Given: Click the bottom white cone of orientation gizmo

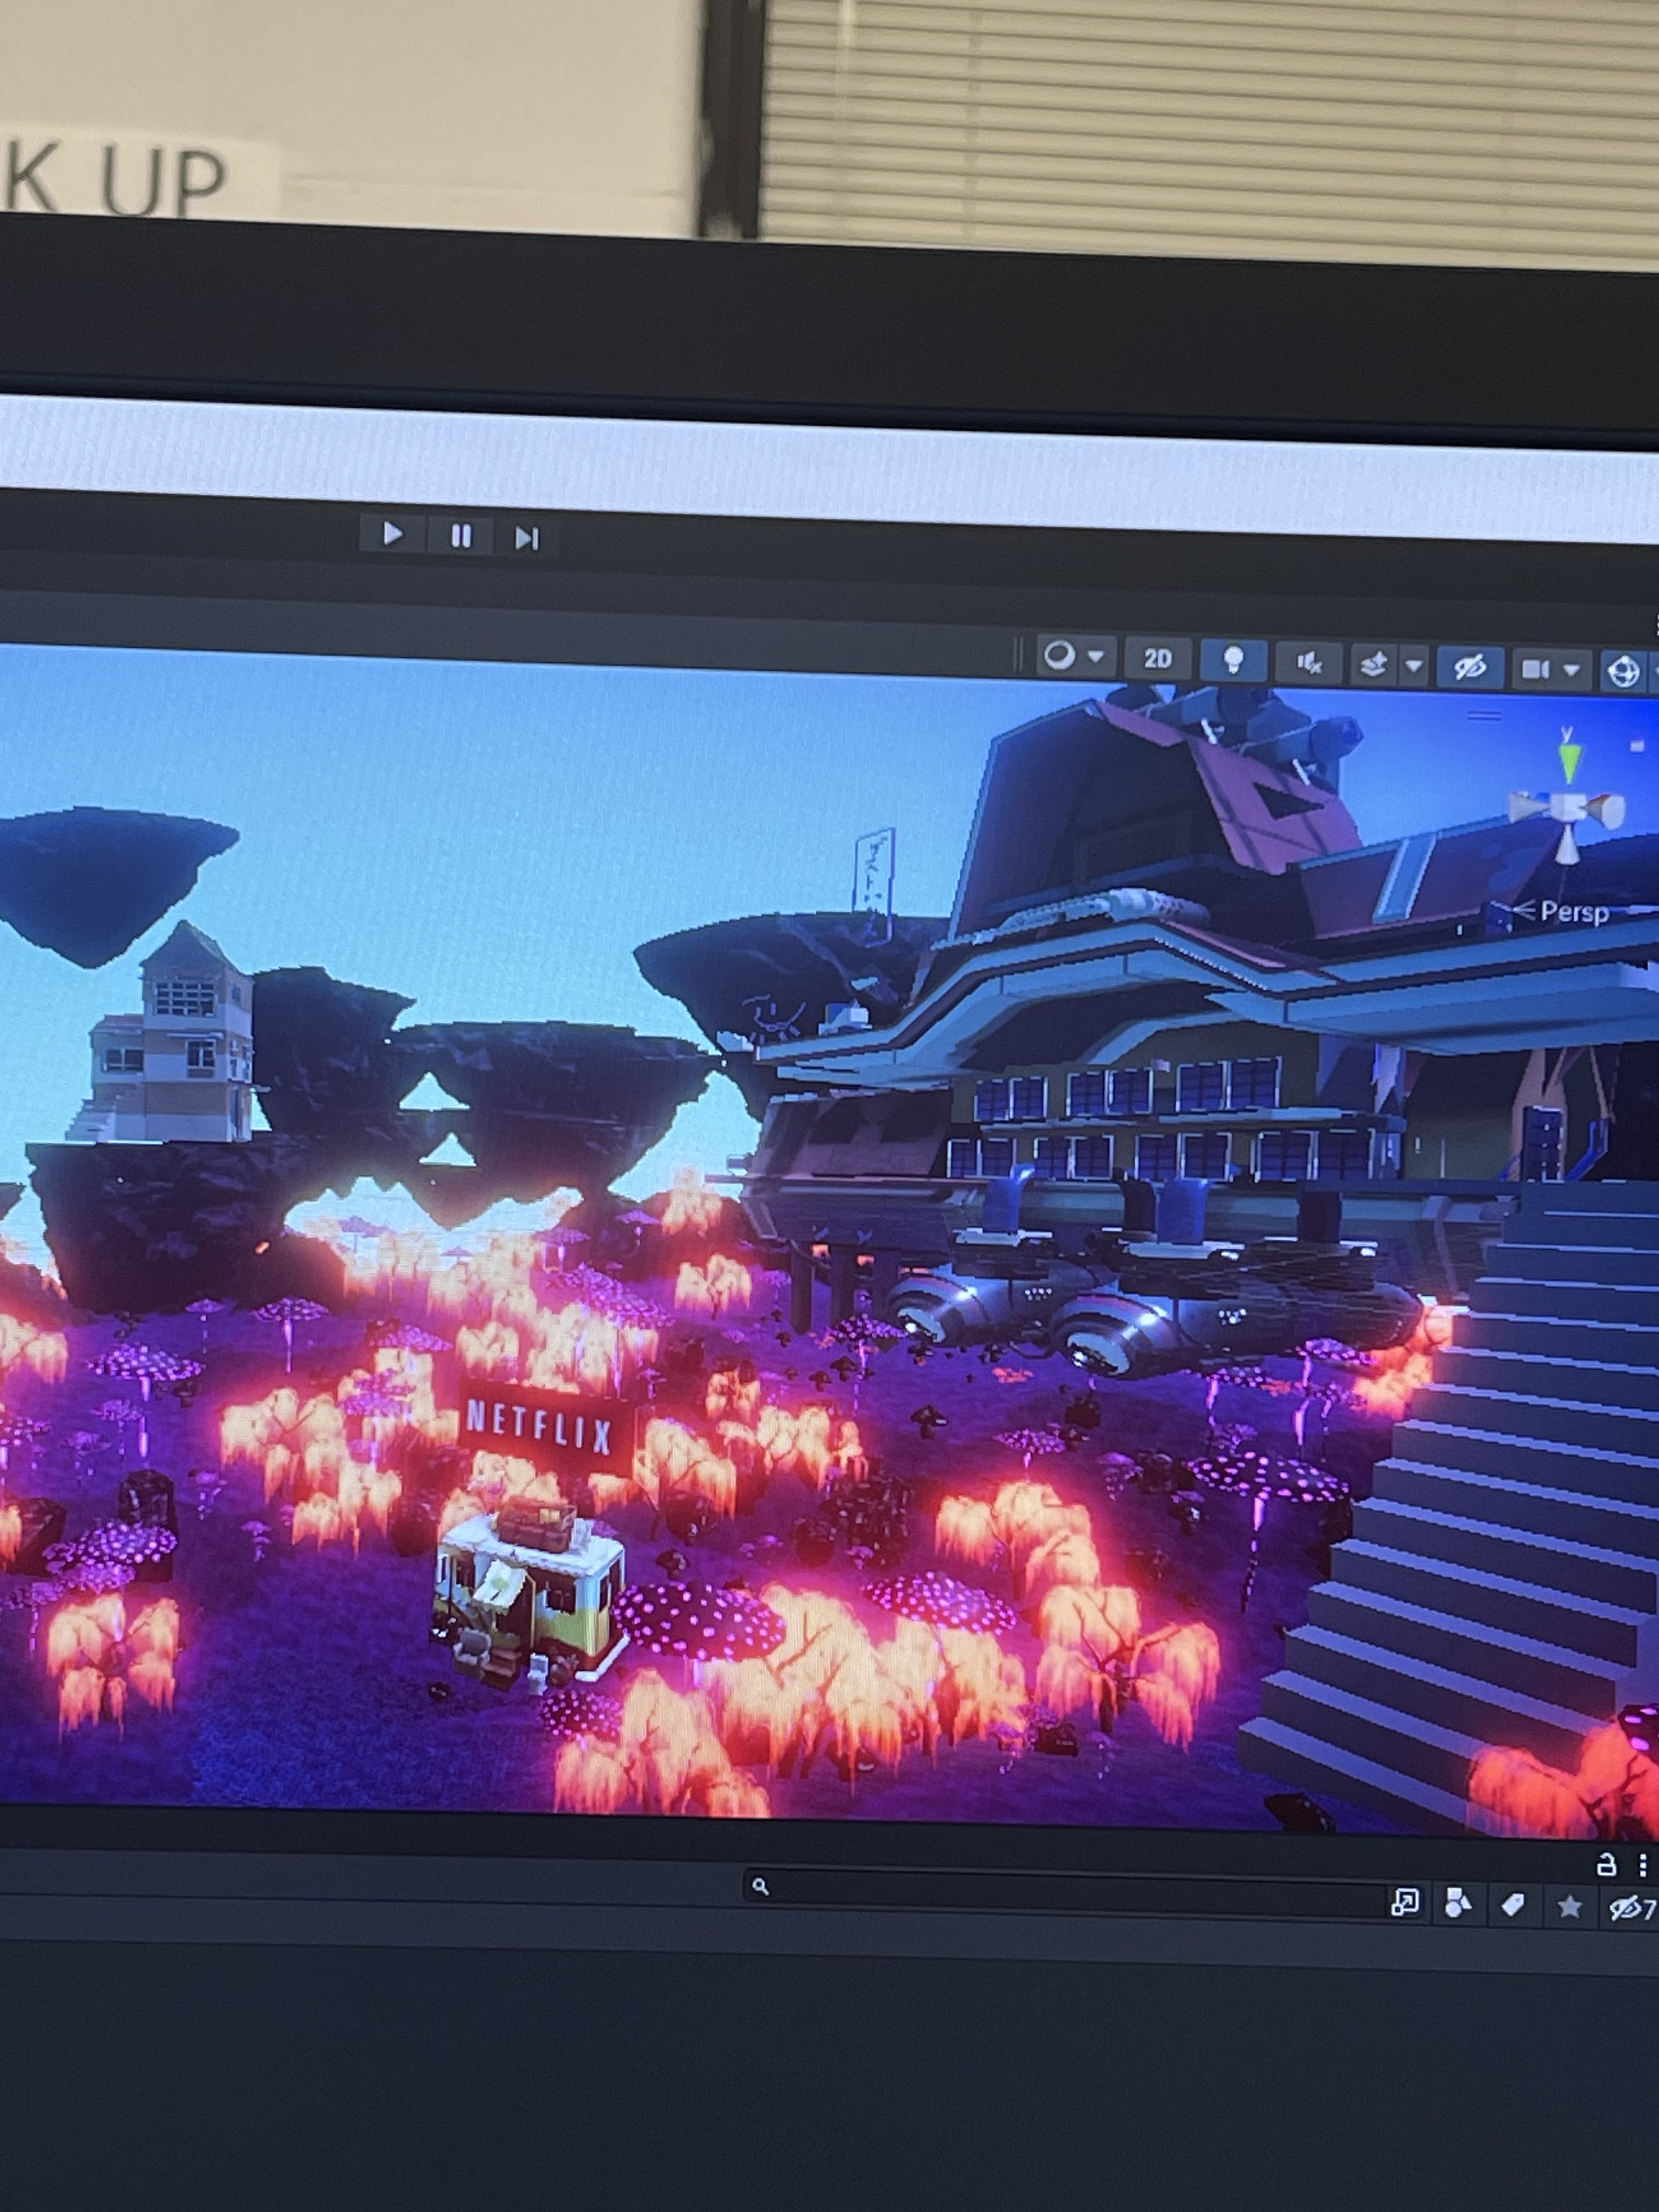Looking at the screenshot, I should tap(1567, 845).
